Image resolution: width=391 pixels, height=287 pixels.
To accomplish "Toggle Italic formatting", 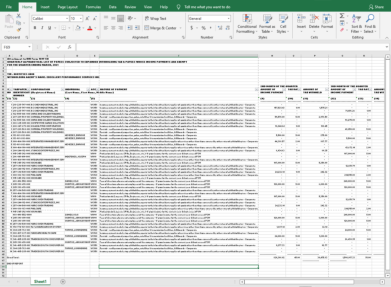I will click(42, 28).
